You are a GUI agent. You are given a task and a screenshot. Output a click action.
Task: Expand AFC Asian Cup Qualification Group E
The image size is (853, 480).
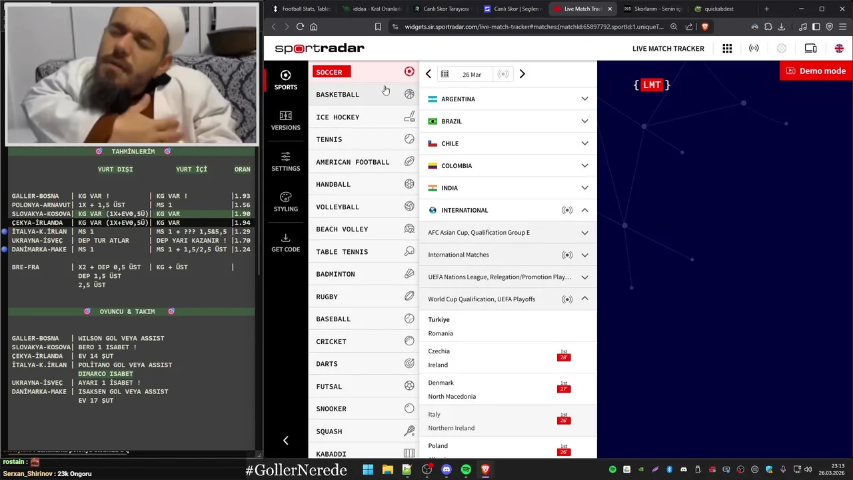[x=508, y=233]
